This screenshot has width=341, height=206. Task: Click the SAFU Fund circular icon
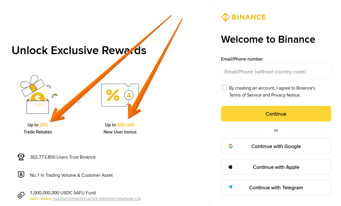coord(21,195)
